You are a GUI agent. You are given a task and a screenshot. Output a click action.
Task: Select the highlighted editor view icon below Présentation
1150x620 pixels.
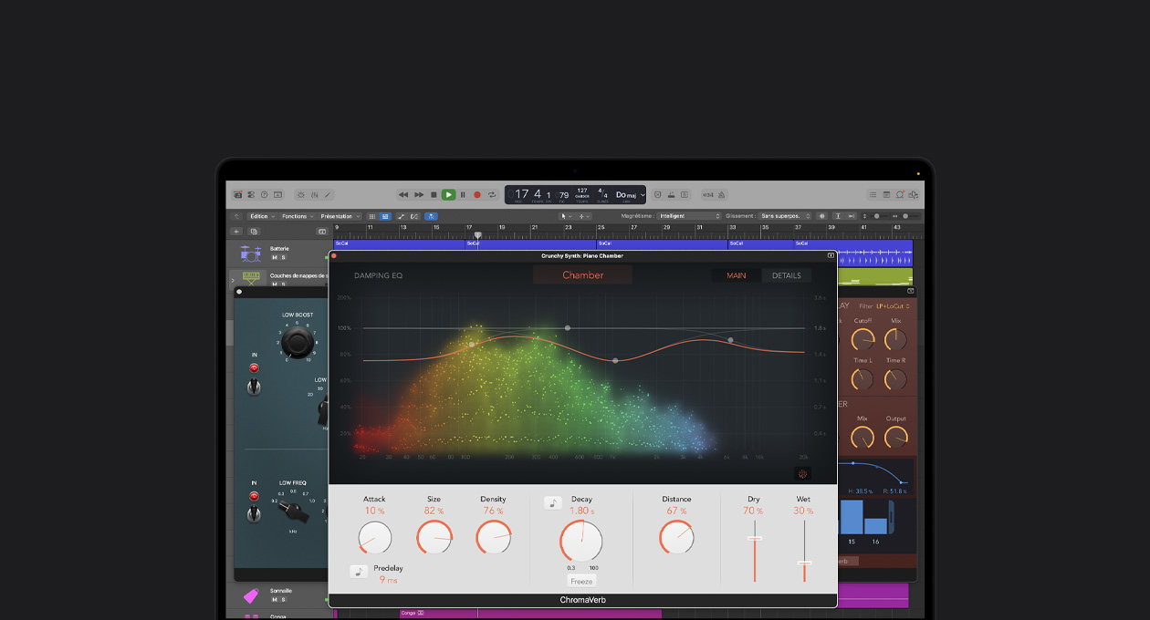pyautogui.click(x=385, y=217)
